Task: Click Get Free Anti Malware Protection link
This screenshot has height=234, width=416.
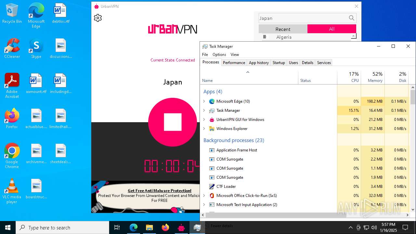Action: pos(160,191)
